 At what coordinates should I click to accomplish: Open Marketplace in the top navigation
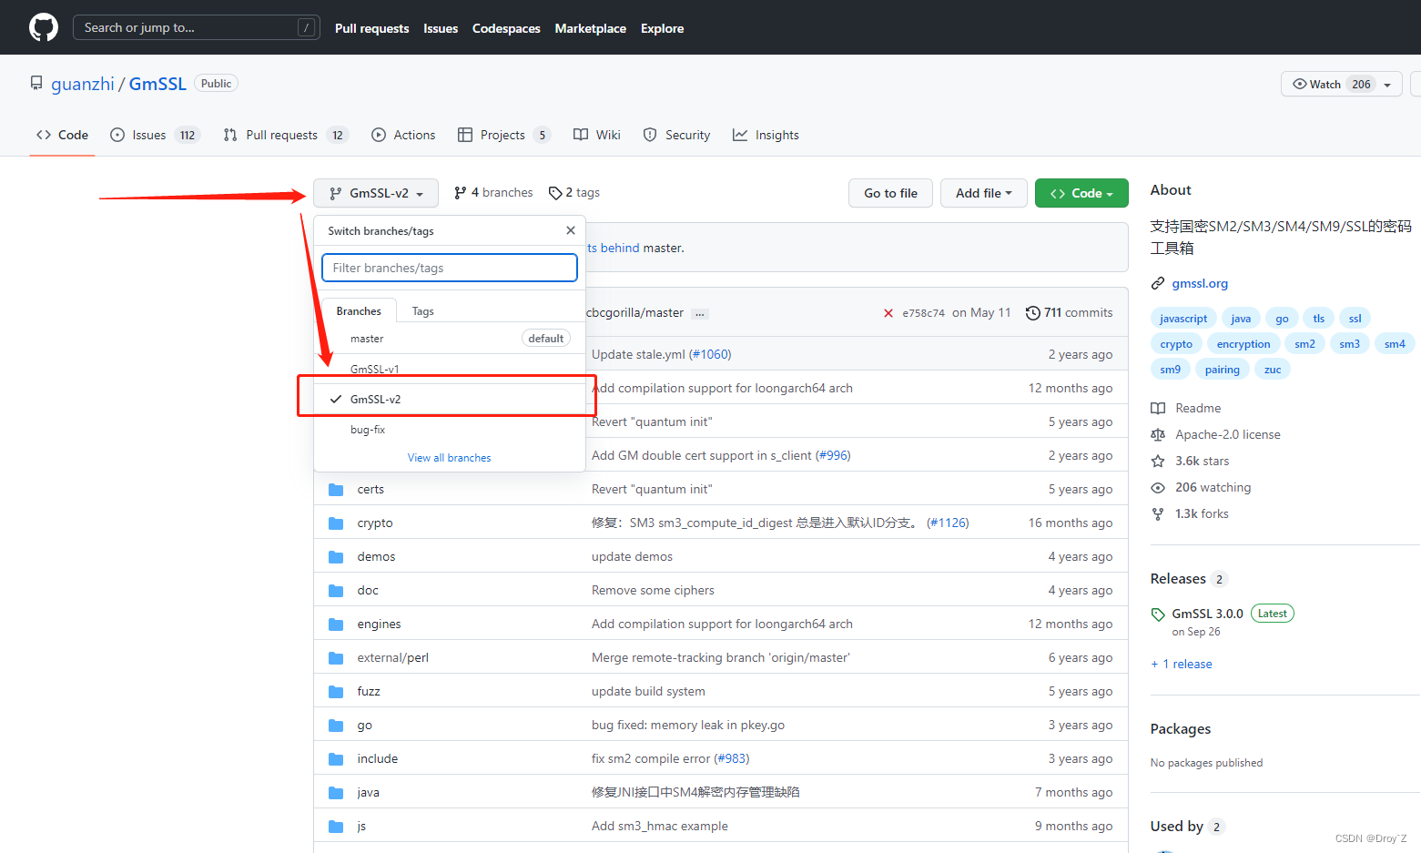tap(590, 28)
